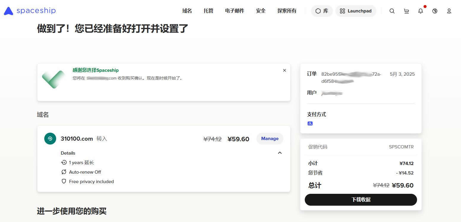Image resolution: width=461 pixels, height=222 pixels.
Task: Open the 电子邮件 menu
Action: click(x=235, y=11)
